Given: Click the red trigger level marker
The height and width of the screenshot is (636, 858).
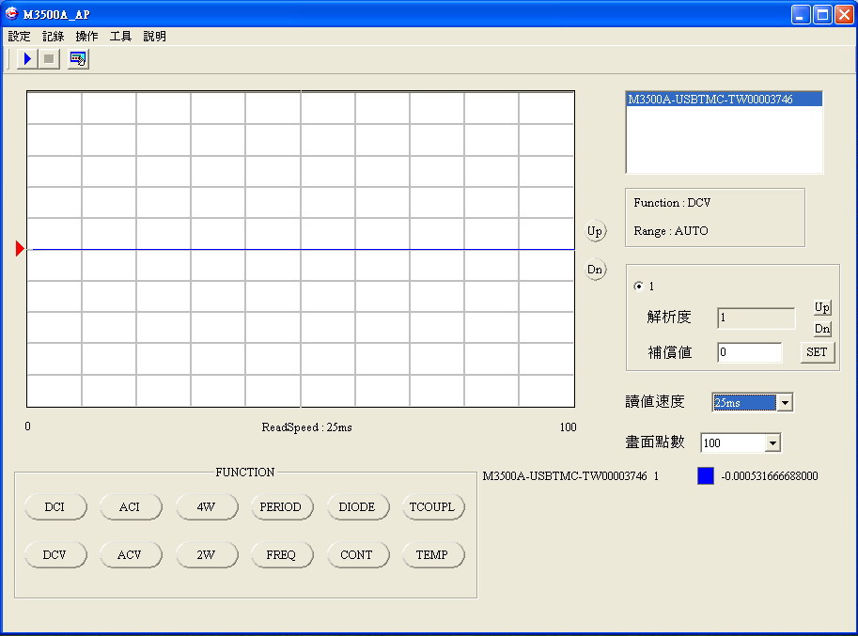Looking at the screenshot, I should pyautogui.click(x=20, y=249).
